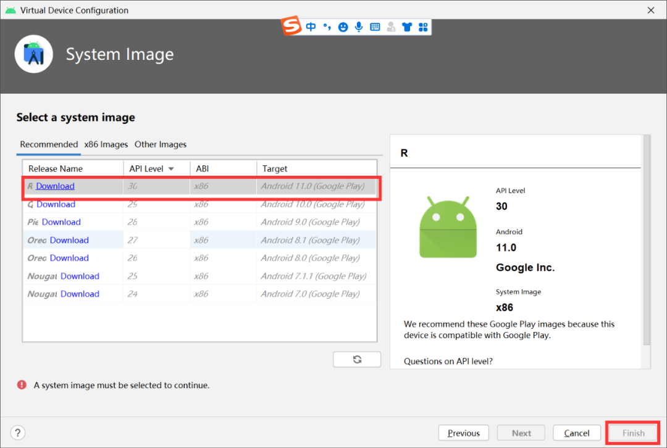Click the Finish button
Viewport: 667px width, 448px height.
(634, 433)
